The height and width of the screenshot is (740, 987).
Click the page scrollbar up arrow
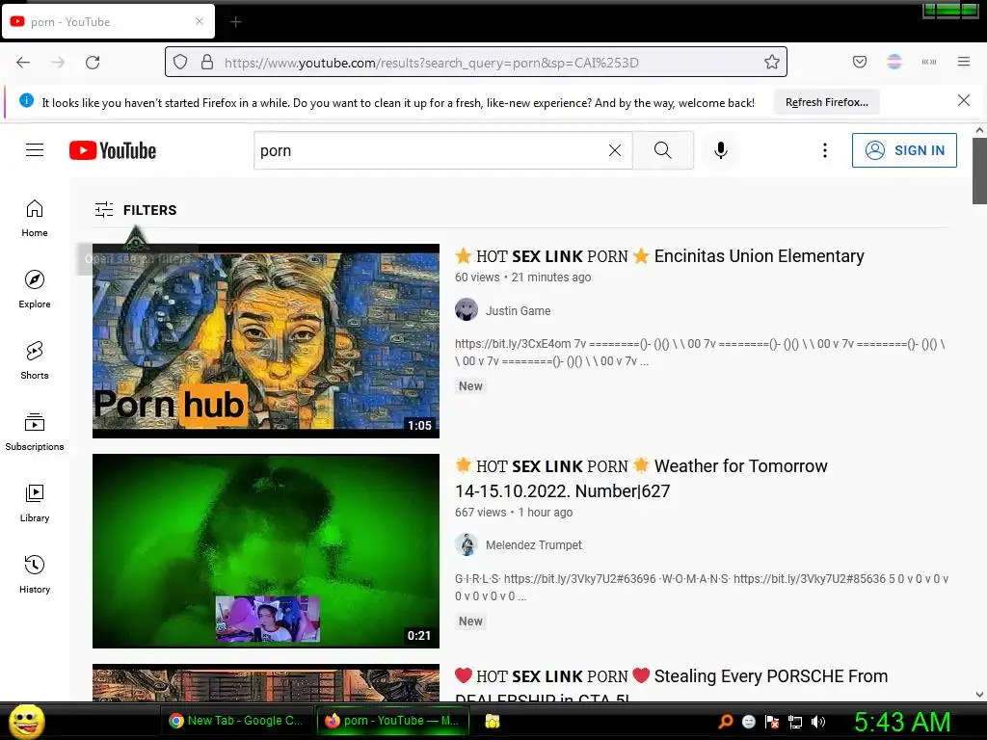979,130
